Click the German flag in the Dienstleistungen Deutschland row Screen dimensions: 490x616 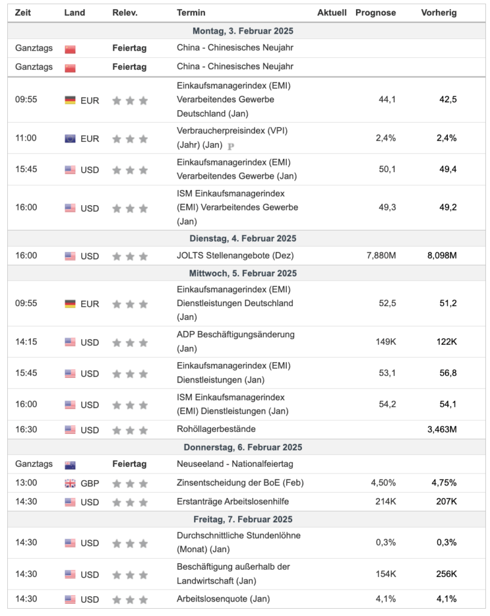(70, 303)
